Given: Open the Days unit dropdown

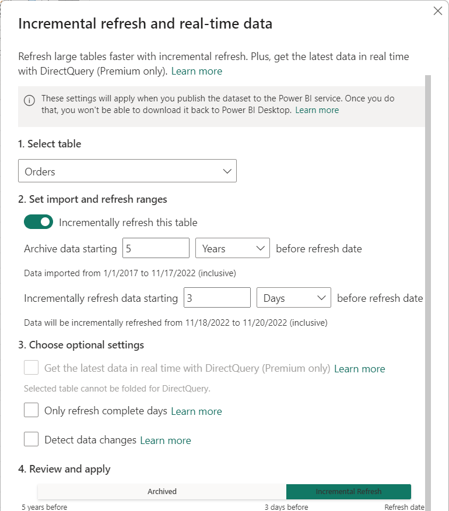Looking at the screenshot, I should click(x=293, y=297).
